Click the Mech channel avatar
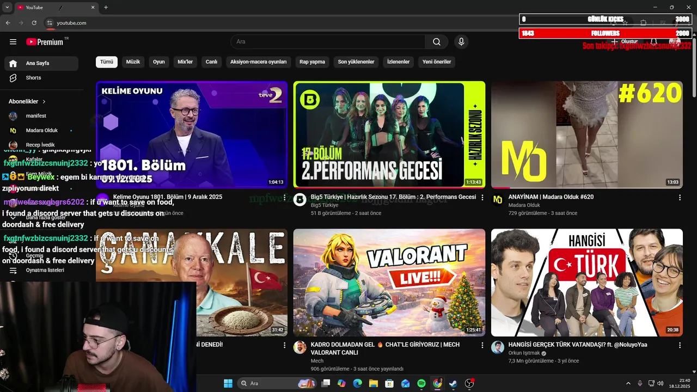Viewport: 697px width, 392px height. (300, 347)
